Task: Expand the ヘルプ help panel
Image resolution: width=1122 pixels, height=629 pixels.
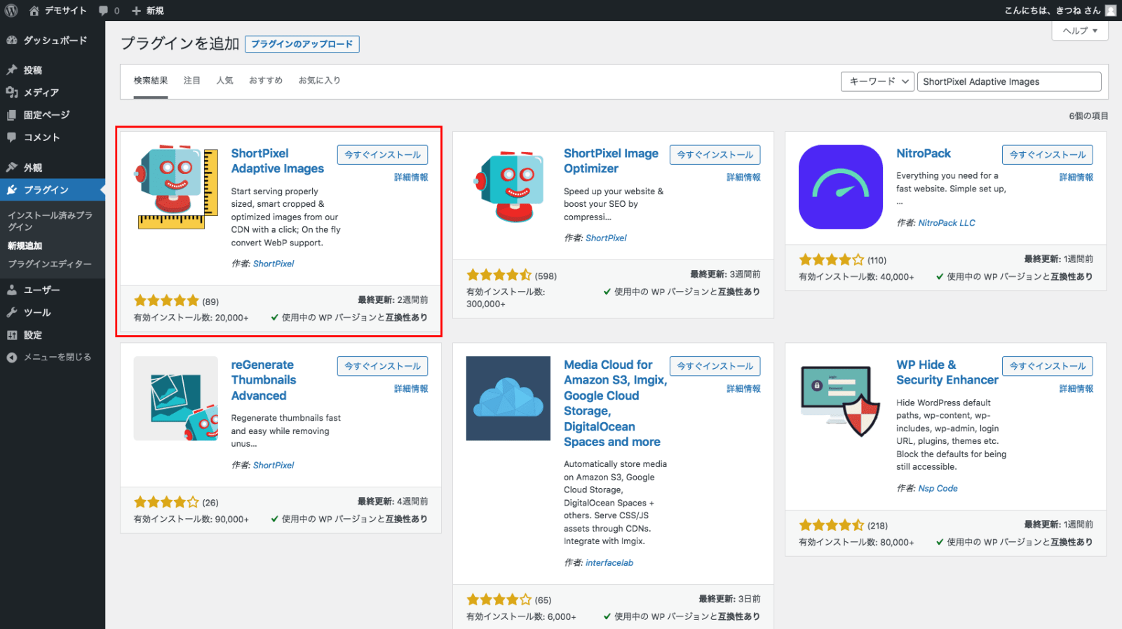Action: point(1080,31)
